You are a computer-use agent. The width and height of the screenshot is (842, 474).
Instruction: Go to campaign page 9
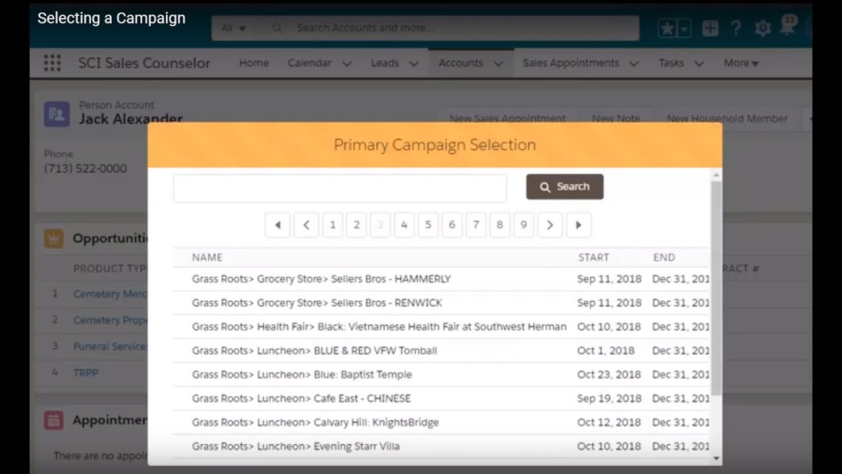click(x=524, y=225)
